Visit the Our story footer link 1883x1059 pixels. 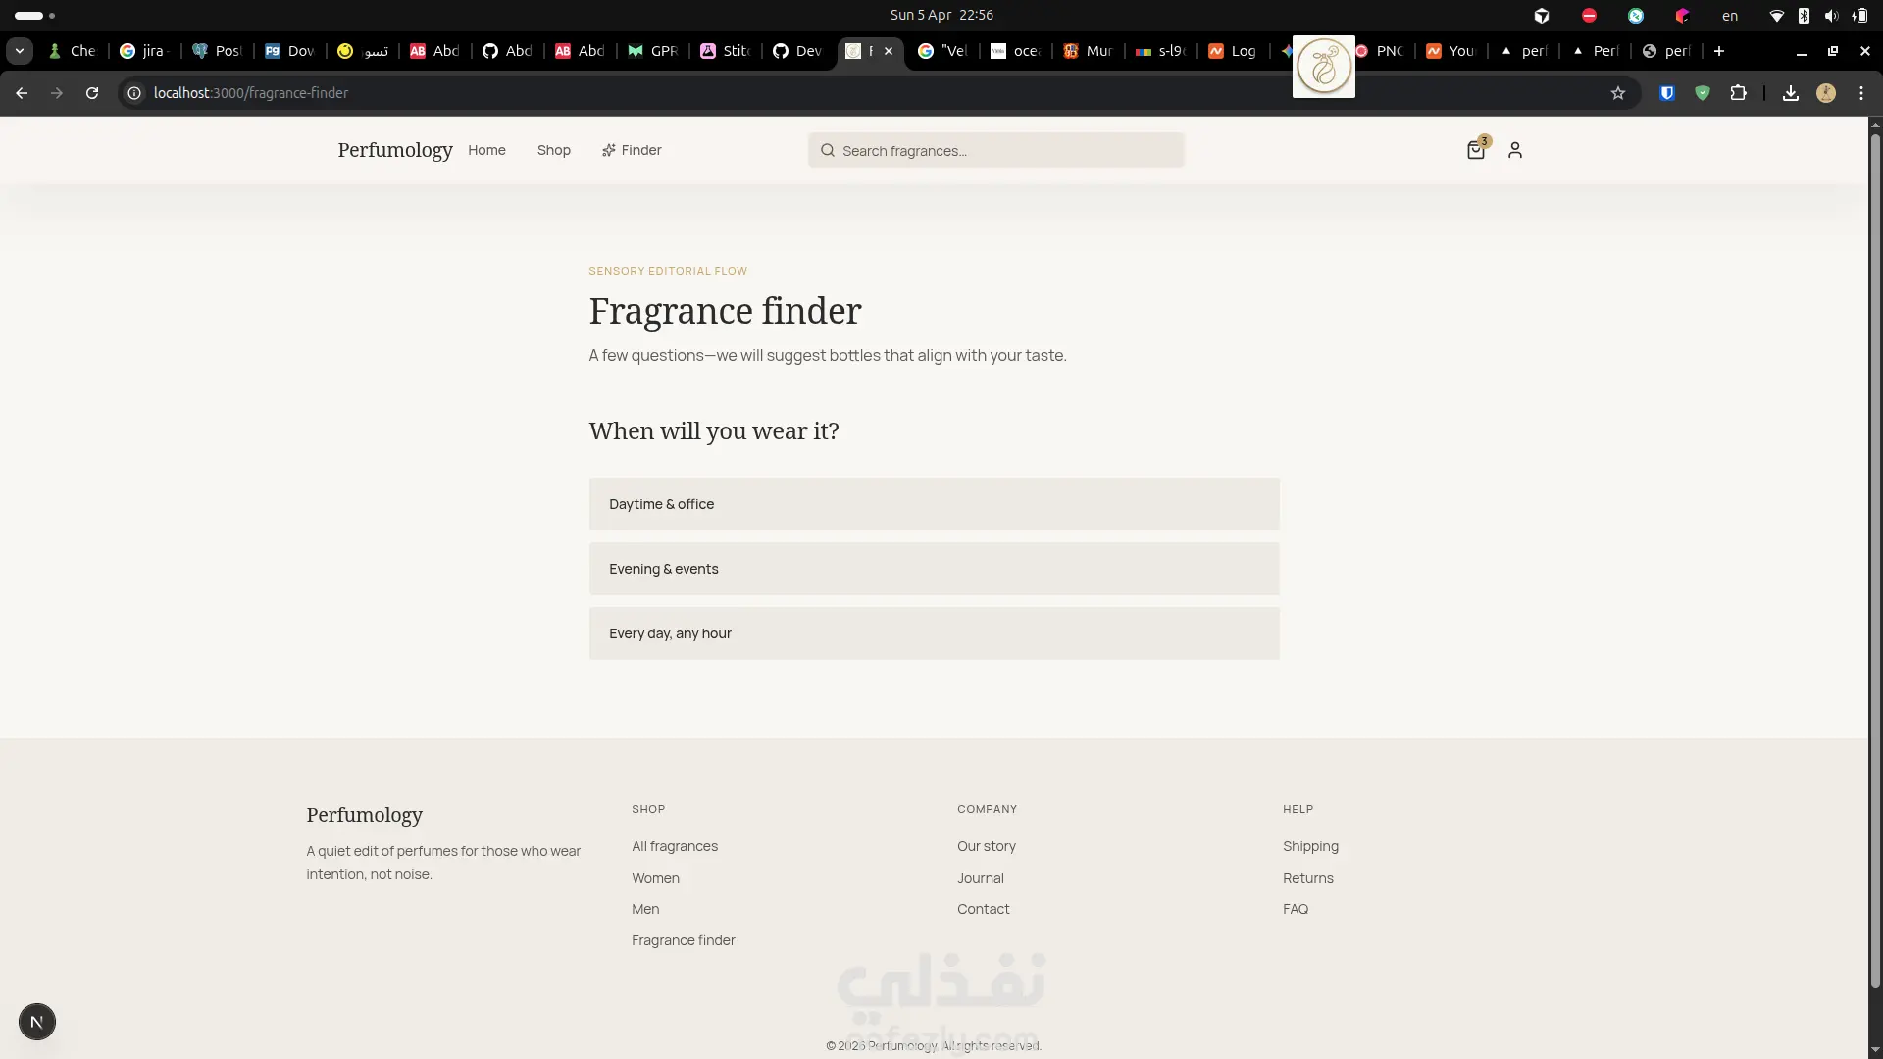pos(987,846)
